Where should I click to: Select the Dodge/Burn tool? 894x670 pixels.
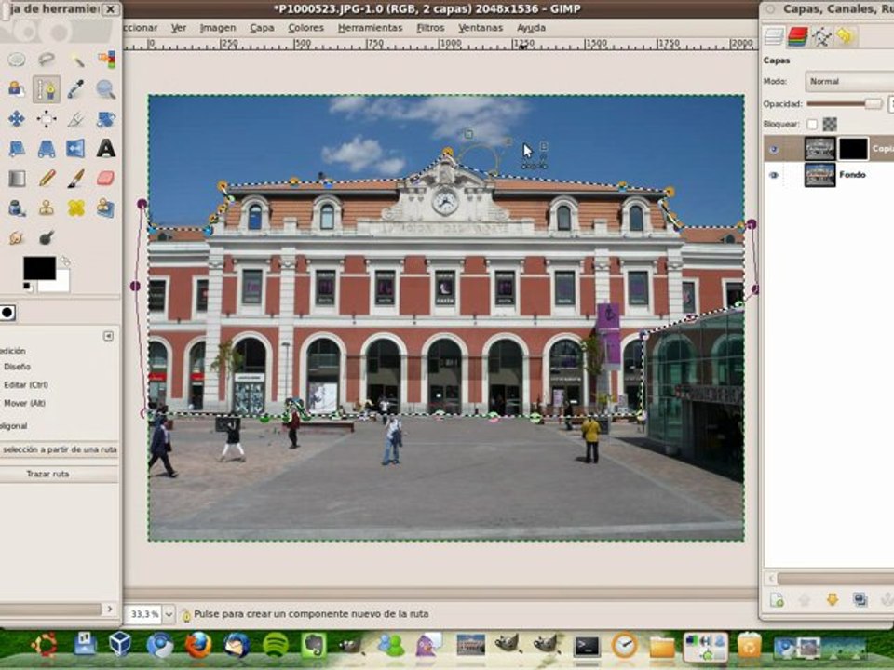(x=47, y=237)
